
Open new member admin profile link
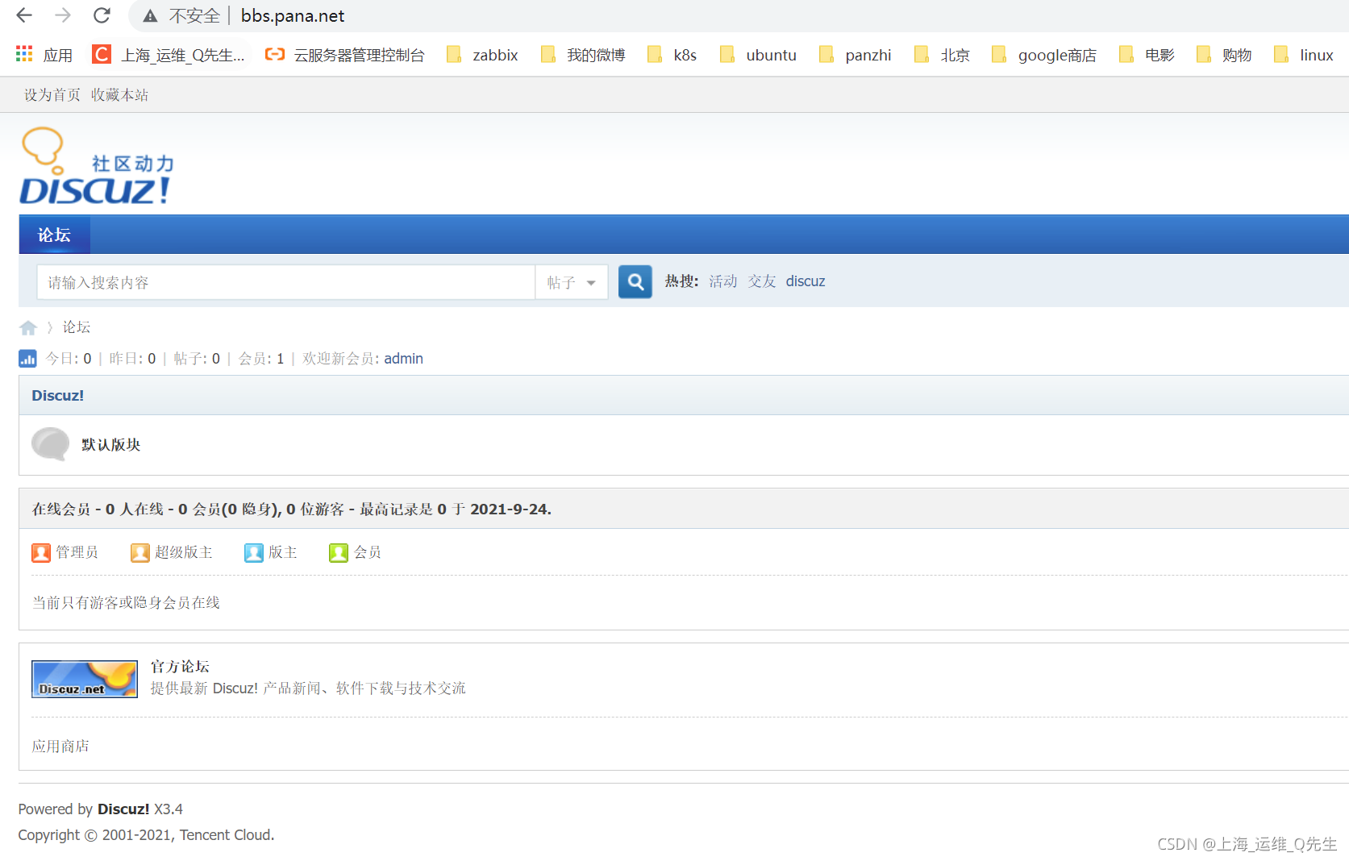point(403,359)
